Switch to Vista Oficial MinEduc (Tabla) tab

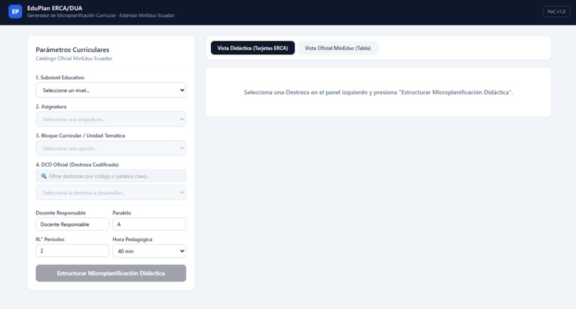point(337,48)
